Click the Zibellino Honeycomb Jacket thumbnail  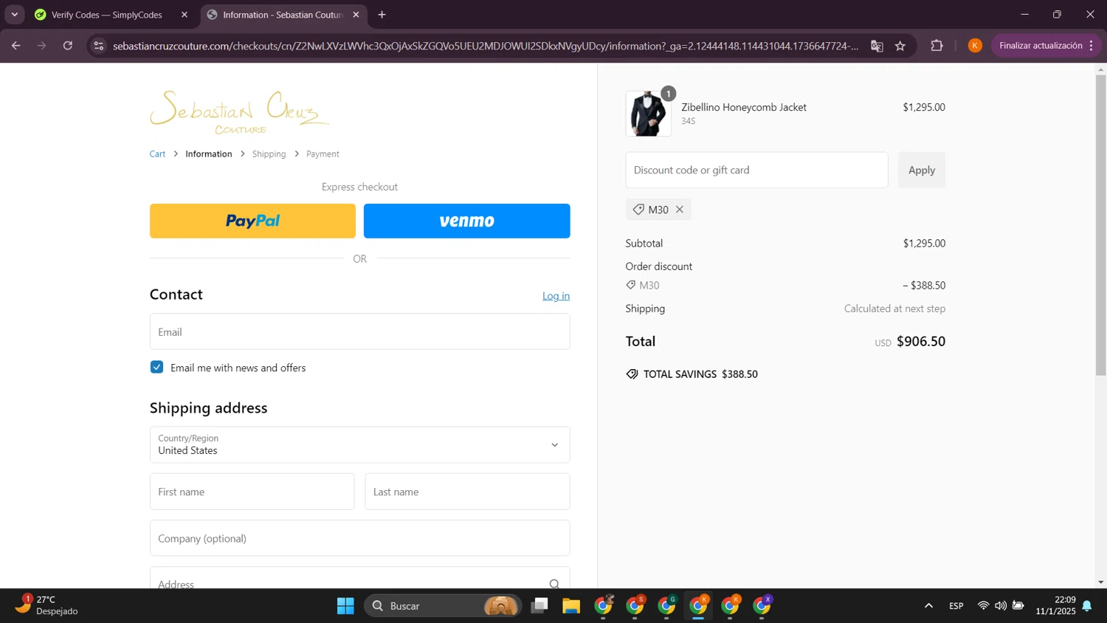click(x=649, y=114)
